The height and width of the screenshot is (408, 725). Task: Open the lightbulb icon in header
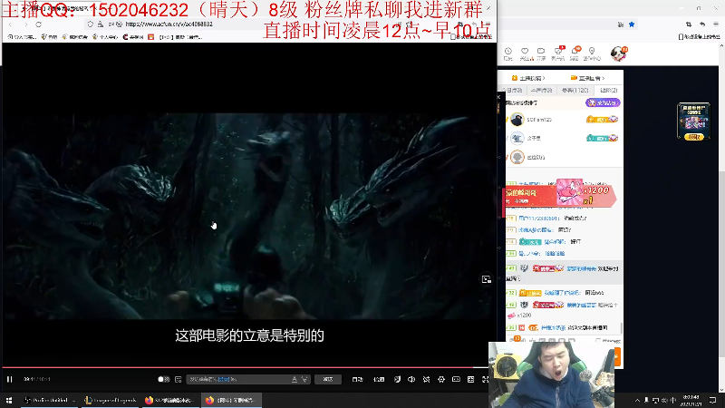pos(592,53)
